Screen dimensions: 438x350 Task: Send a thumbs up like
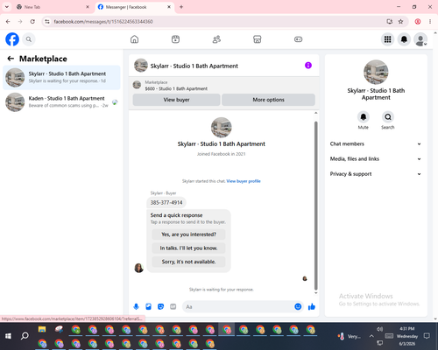(312, 306)
